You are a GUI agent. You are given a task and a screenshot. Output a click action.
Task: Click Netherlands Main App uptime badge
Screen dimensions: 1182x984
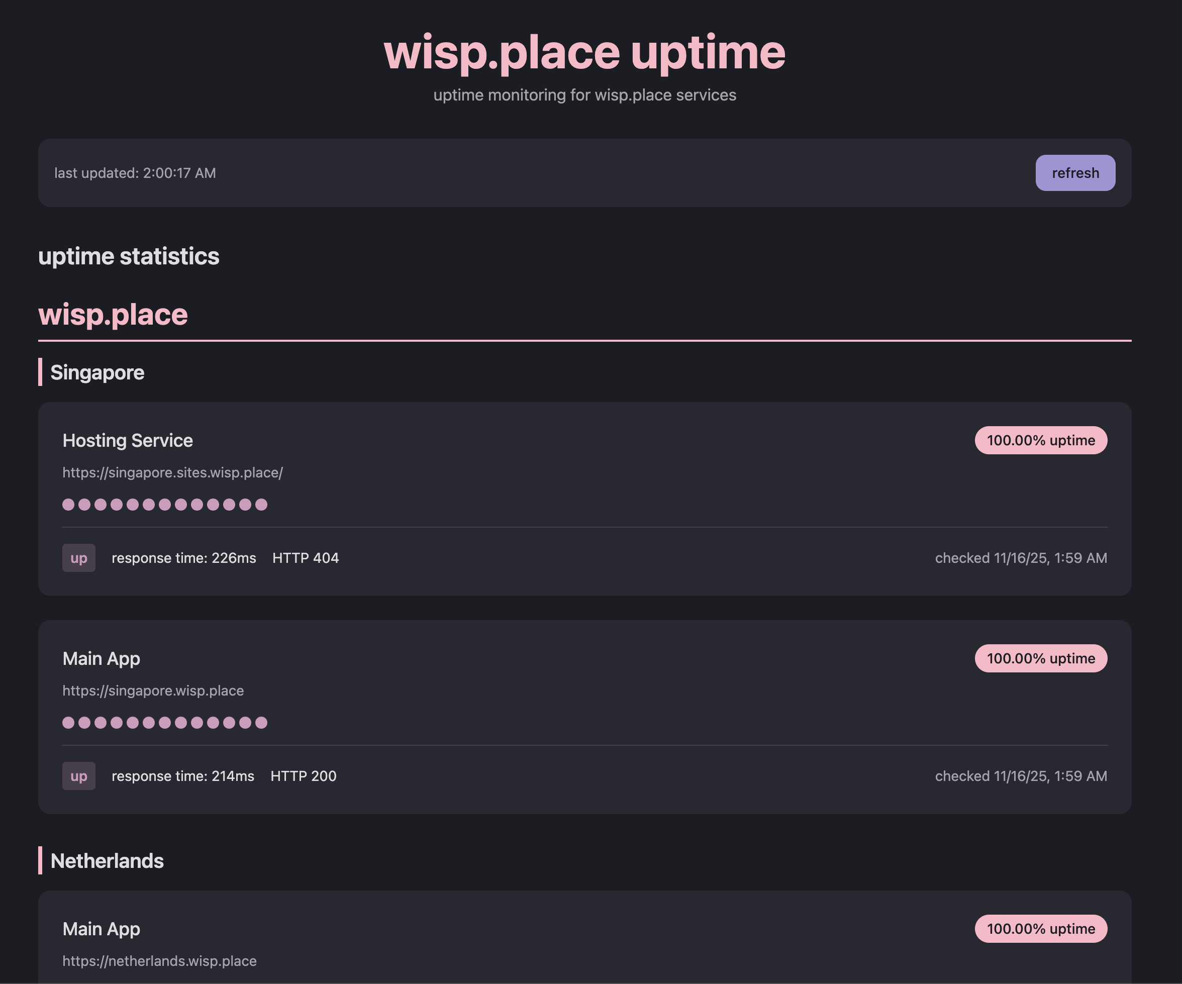click(1040, 928)
